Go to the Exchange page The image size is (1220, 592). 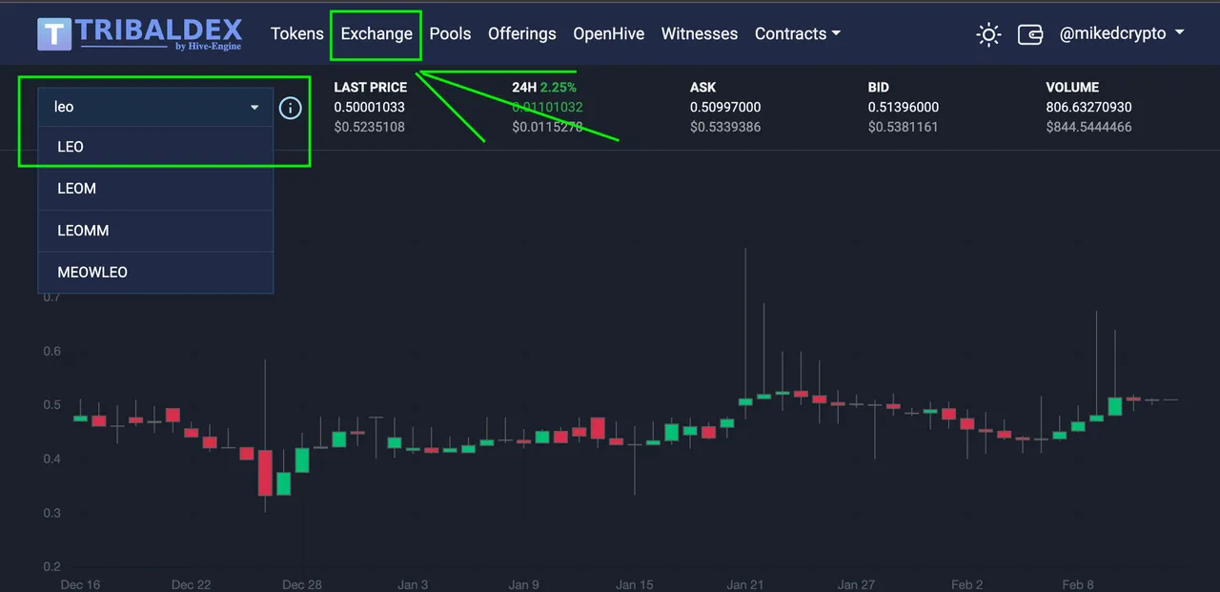pos(376,33)
